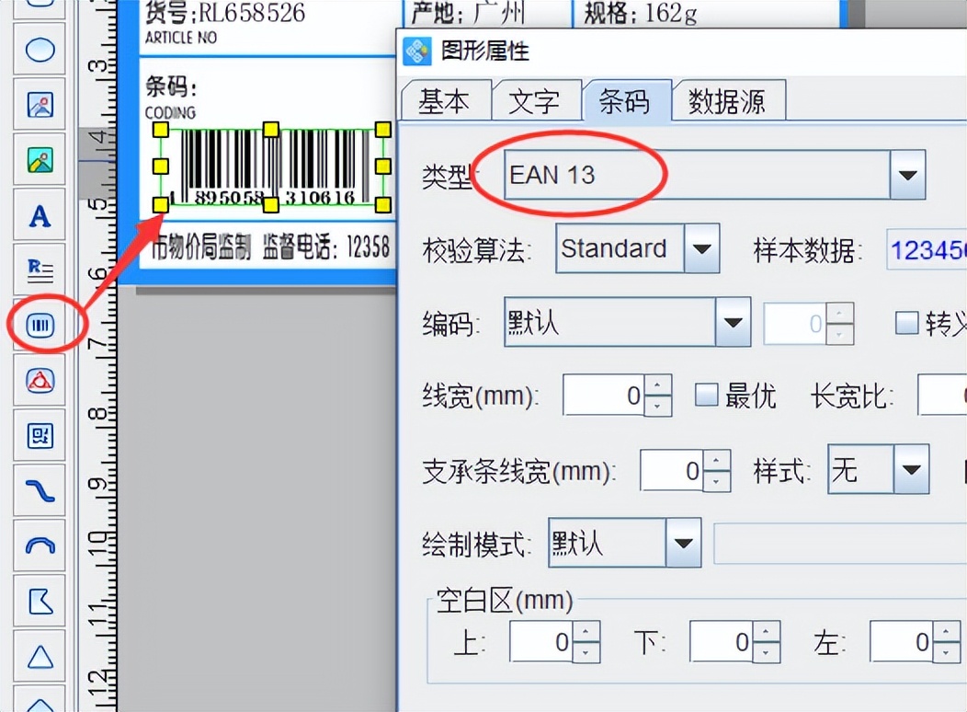Select the QR code tool
Screen dimensions: 967x712
tap(40, 436)
